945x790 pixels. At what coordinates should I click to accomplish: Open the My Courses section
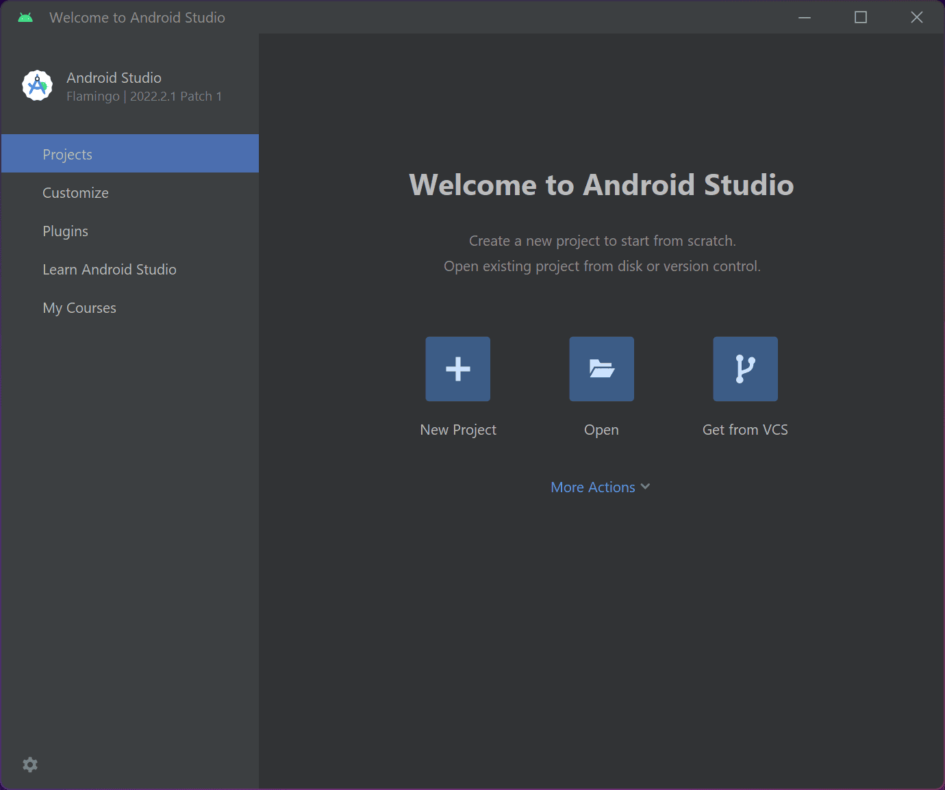(79, 308)
